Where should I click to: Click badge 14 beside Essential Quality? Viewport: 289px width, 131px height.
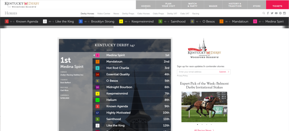97,74
